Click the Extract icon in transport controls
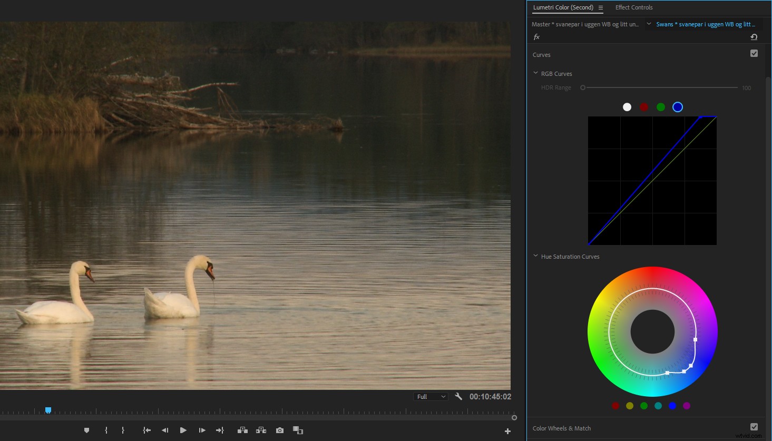Image resolution: width=772 pixels, height=441 pixels. coord(261,430)
